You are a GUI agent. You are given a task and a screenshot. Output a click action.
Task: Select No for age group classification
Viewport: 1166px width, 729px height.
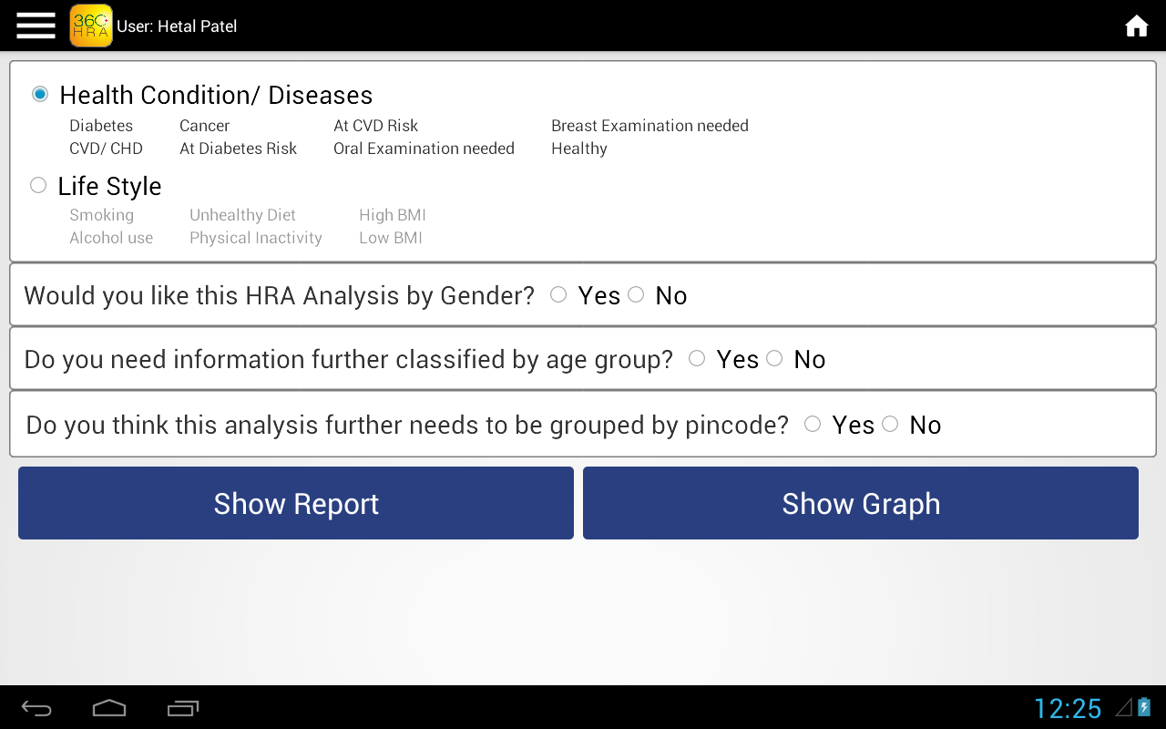coord(774,359)
